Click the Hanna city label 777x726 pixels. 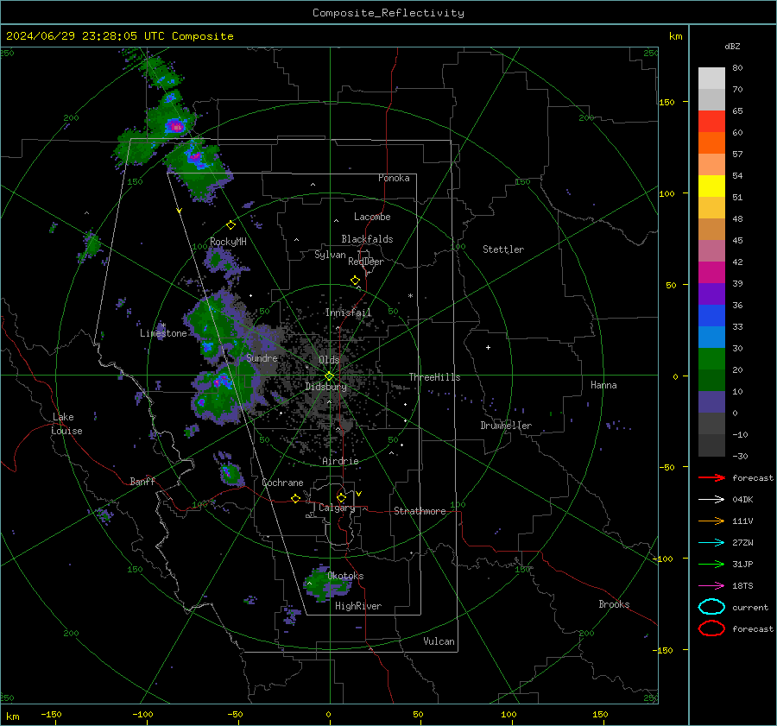point(603,385)
